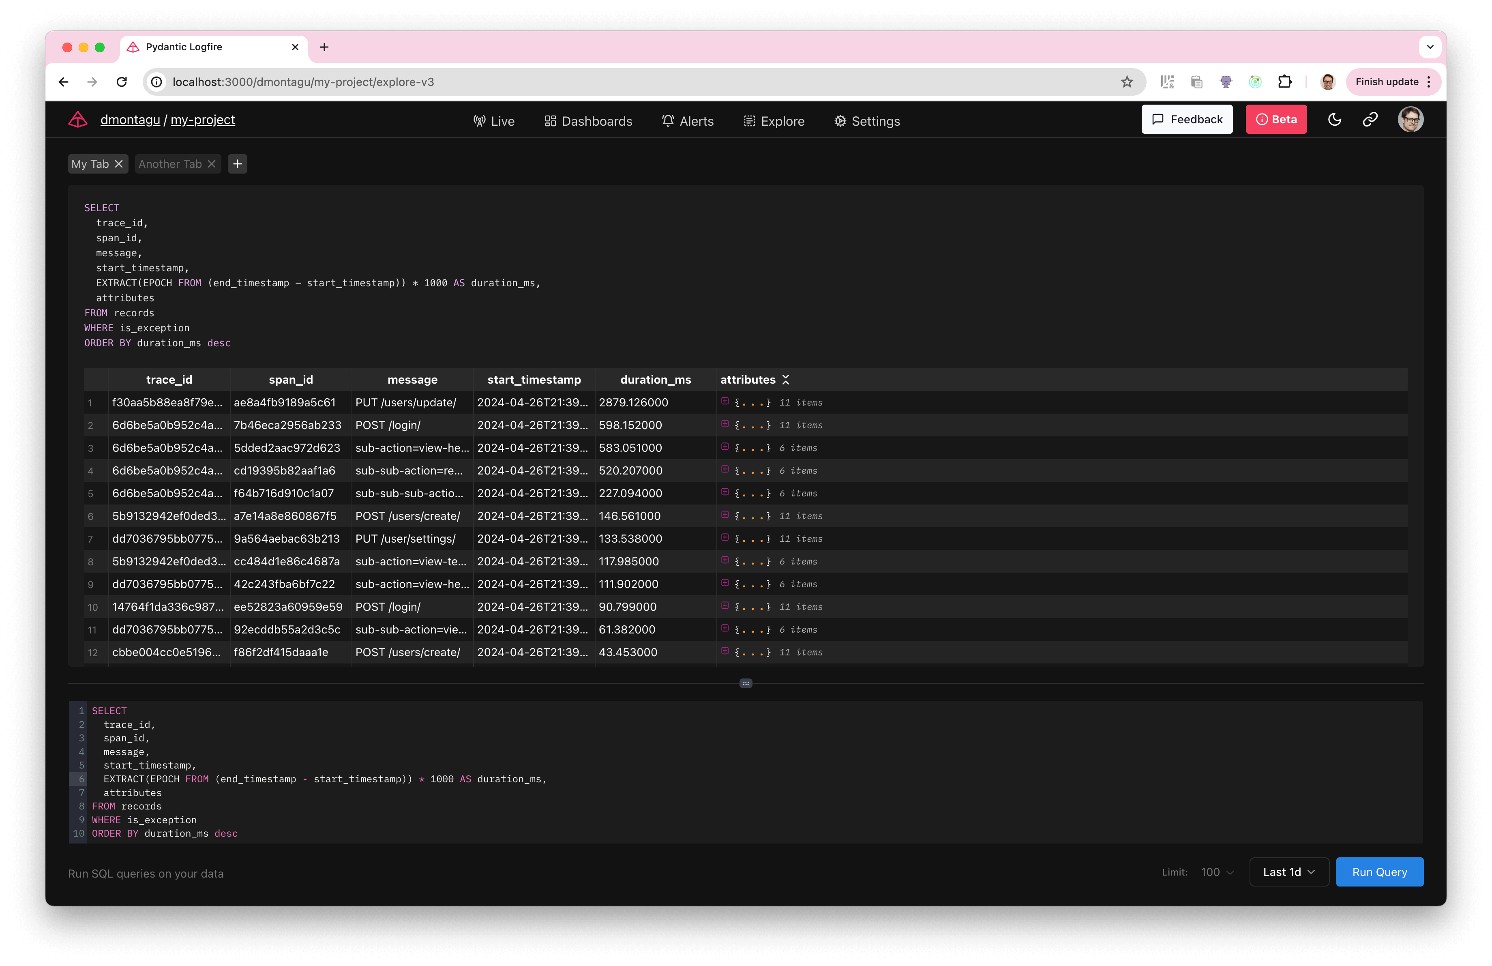This screenshot has width=1492, height=966.
Task: Expand attributes for PUT /users/update/ row
Action: 725,401
